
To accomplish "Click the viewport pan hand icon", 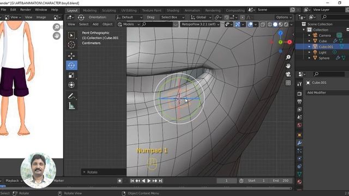I will tap(288, 66).
